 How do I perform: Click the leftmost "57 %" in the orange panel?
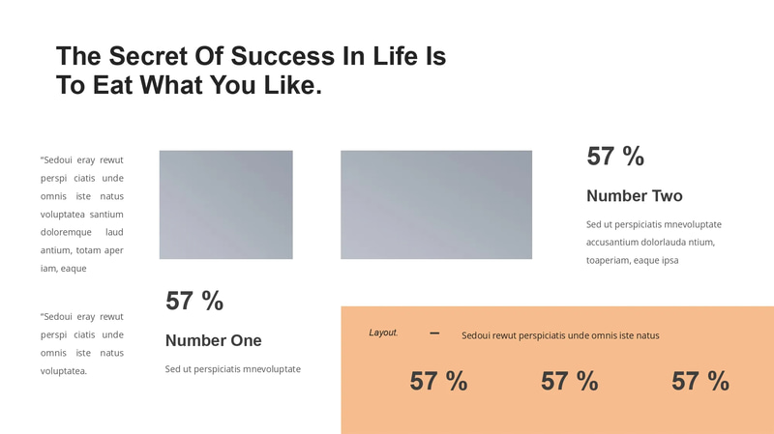click(438, 381)
